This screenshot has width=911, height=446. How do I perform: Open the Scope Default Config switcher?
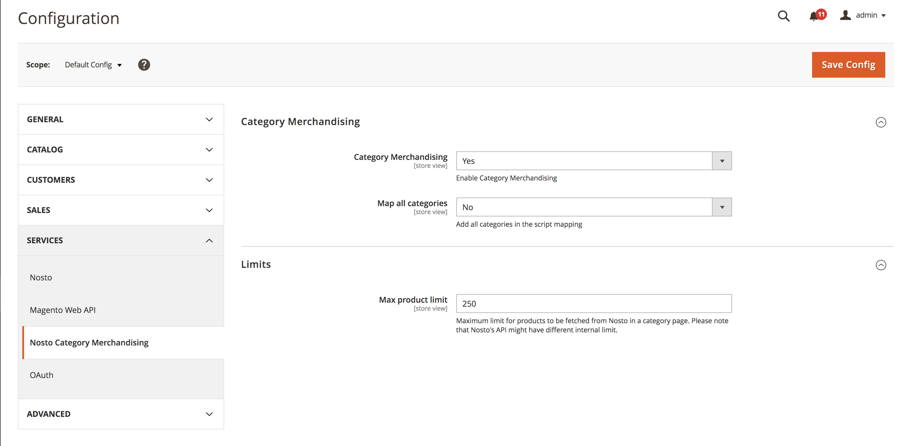pos(93,65)
